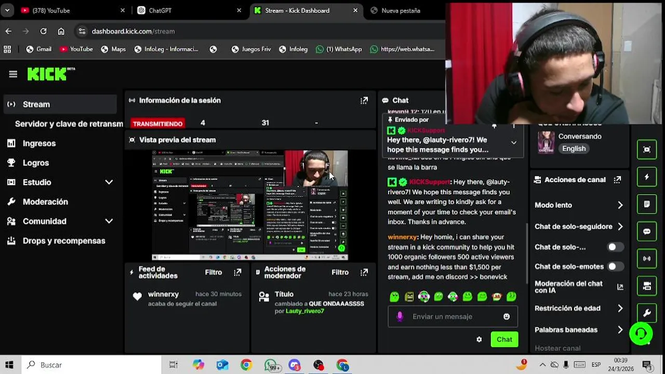665x374 pixels.
Task: Go to browser home page
Action: (x=61, y=31)
